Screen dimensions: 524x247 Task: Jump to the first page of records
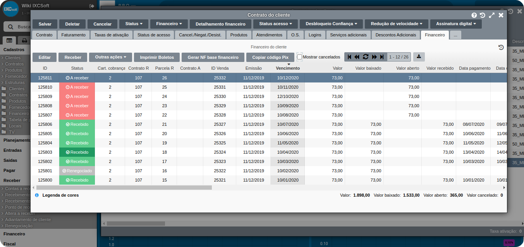(x=349, y=57)
